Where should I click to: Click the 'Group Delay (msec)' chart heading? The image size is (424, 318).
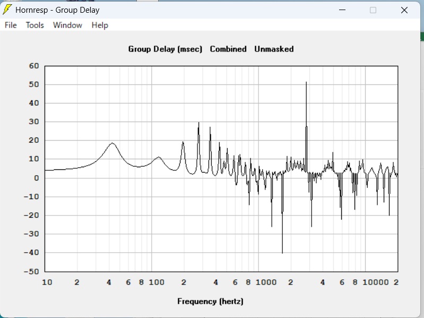tap(165, 49)
